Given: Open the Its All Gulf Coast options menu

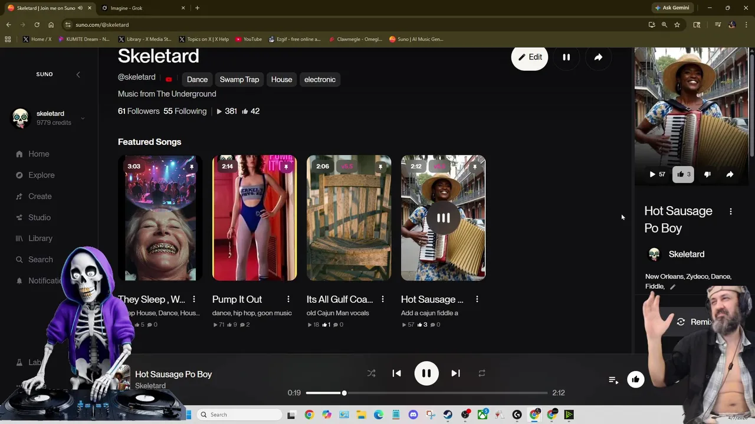Looking at the screenshot, I should pyautogui.click(x=383, y=299).
